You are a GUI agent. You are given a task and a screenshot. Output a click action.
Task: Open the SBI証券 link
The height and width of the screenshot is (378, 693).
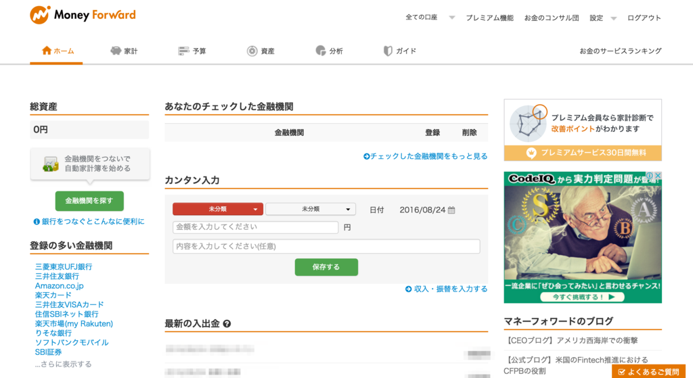48,352
